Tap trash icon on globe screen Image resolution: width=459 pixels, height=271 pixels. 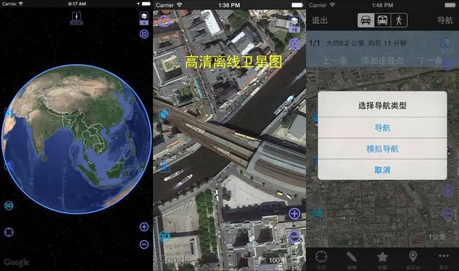click(9, 165)
